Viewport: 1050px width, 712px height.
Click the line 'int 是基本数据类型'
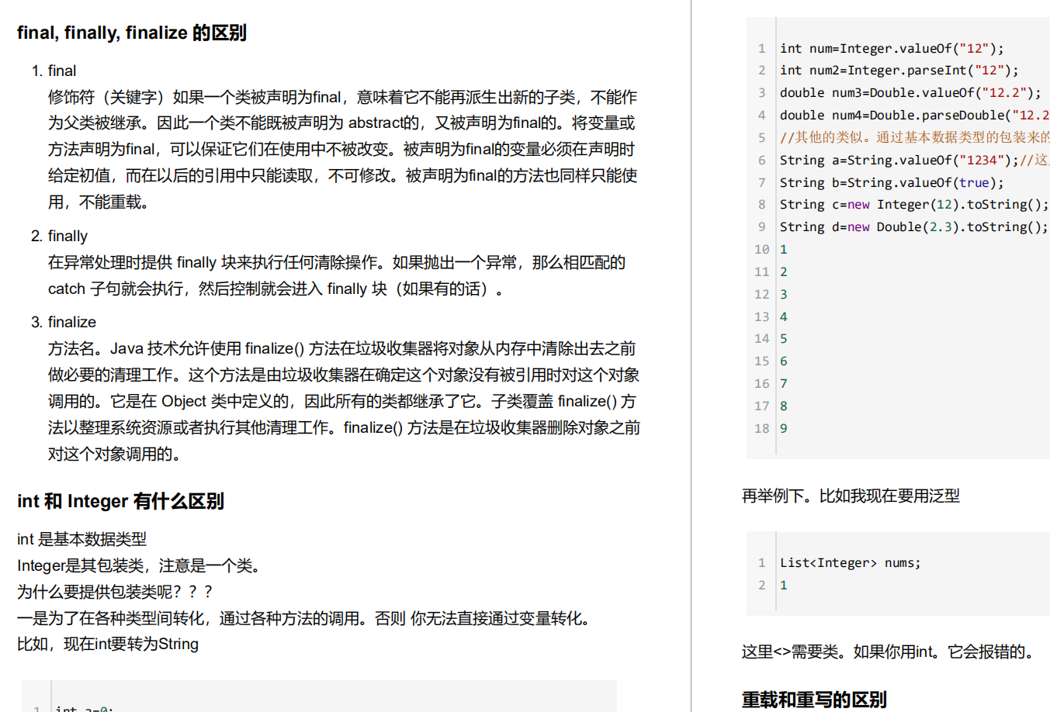81,539
